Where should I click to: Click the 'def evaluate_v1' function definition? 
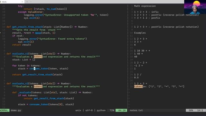tap(39, 54)
